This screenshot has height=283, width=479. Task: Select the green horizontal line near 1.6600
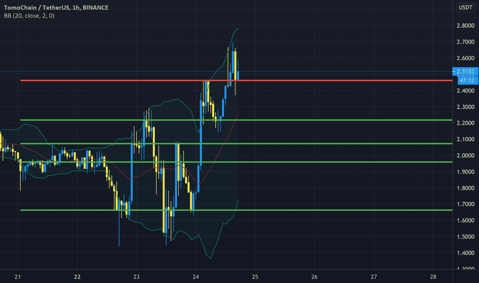click(236, 210)
